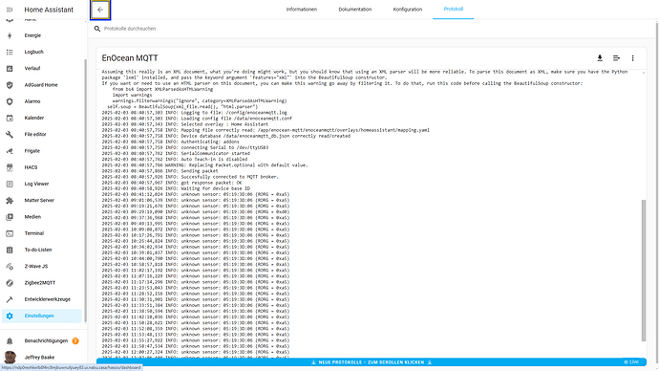Open the Dokumentation tab

click(354, 10)
